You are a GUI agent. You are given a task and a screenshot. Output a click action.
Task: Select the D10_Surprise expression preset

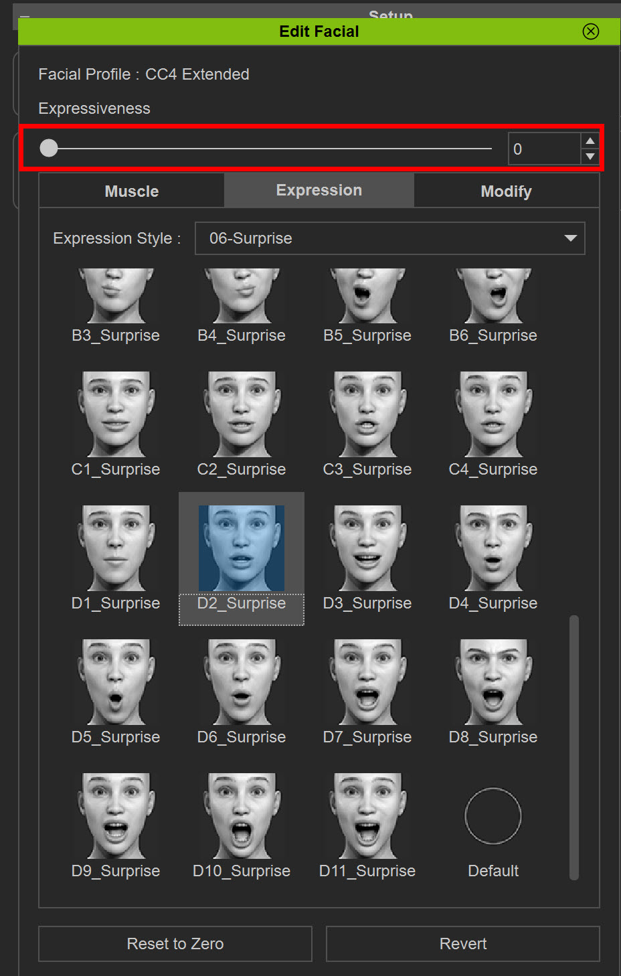(x=242, y=816)
